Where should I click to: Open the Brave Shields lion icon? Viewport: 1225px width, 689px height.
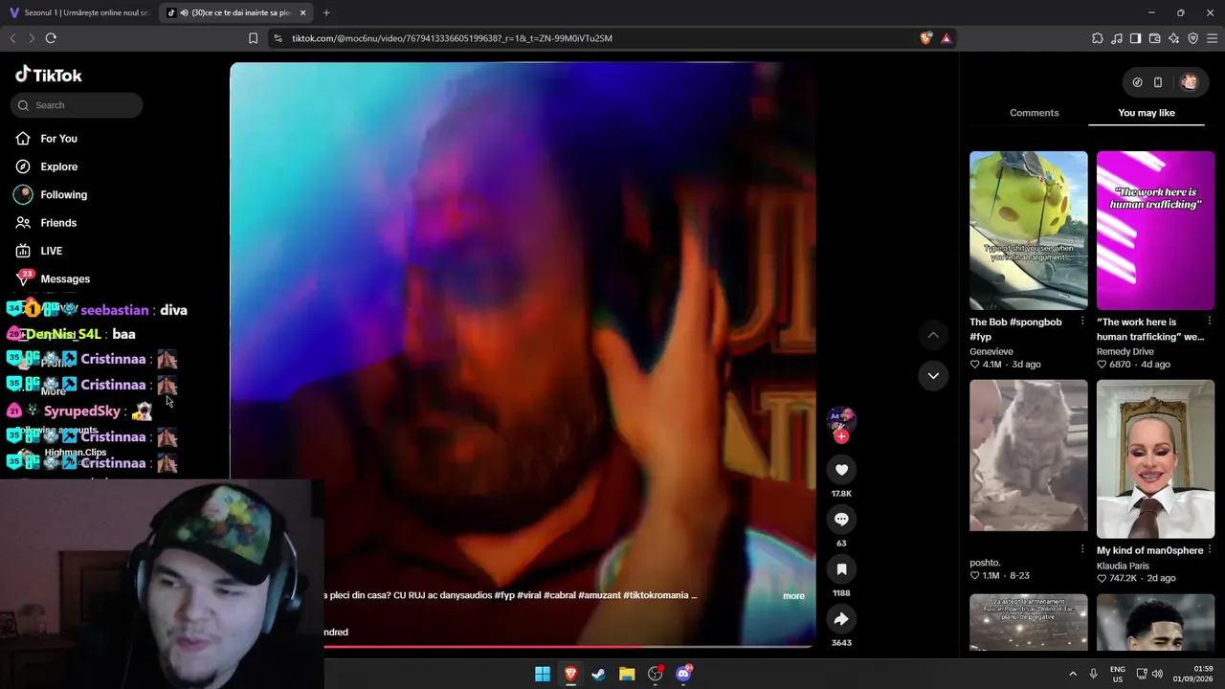[x=925, y=38]
